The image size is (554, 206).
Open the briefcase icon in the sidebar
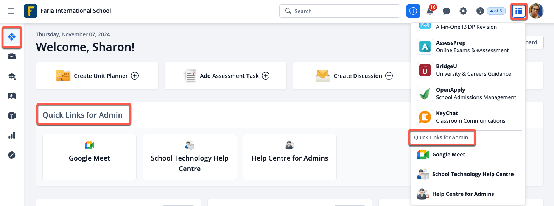tap(12, 57)
